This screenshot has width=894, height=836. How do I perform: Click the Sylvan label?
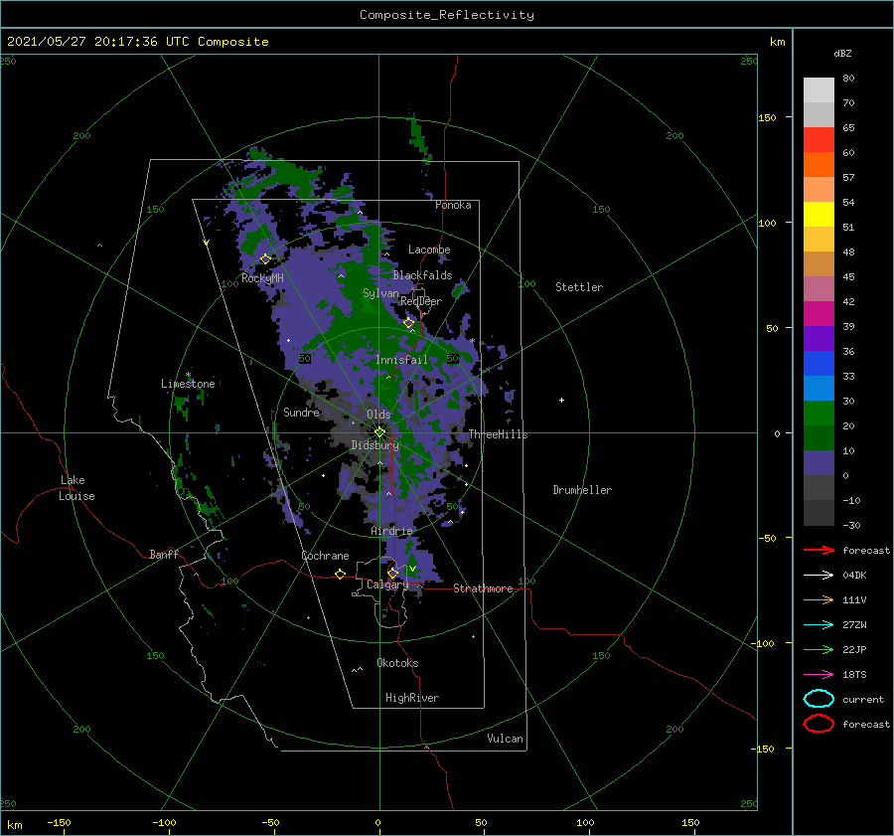point(380,293)
